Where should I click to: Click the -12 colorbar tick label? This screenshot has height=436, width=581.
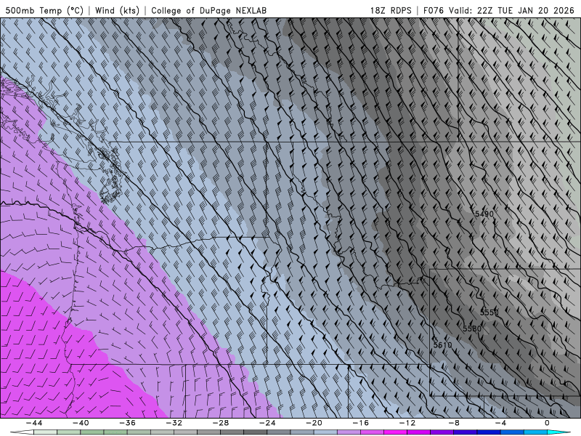[407, 423]
